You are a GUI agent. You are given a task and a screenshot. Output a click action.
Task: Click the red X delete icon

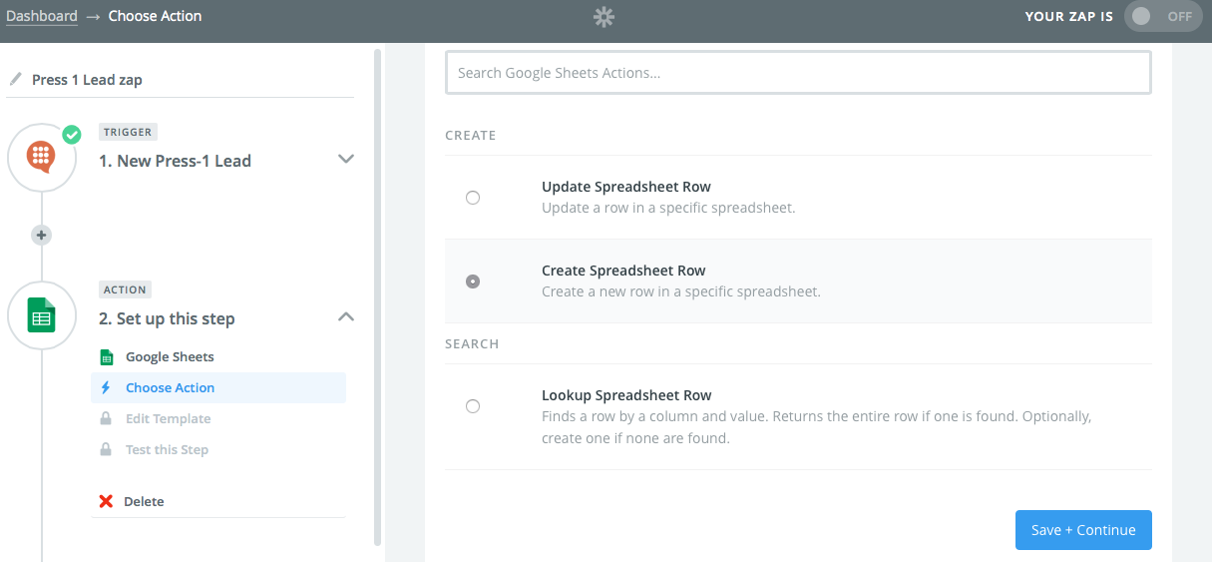coord(106,501)
